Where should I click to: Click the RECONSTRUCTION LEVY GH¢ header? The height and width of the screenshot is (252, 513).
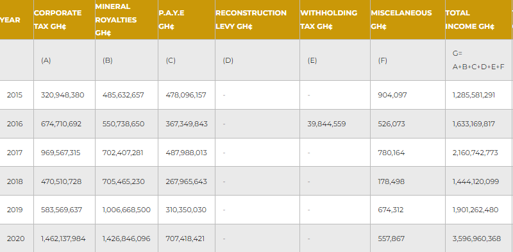pyautogui.click(x=257, y=20)
